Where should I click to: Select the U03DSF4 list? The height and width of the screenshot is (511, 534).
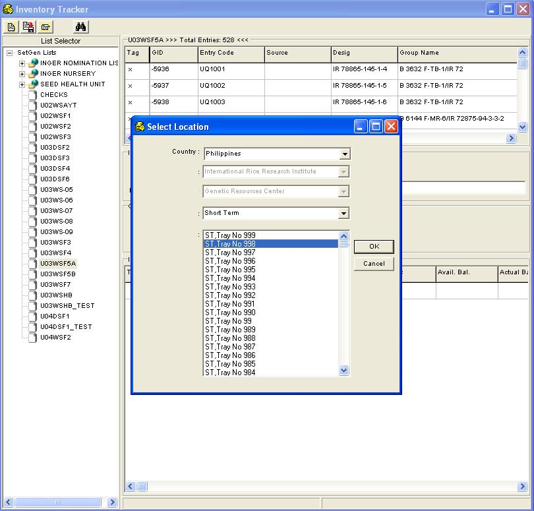[x=55, y=169]
